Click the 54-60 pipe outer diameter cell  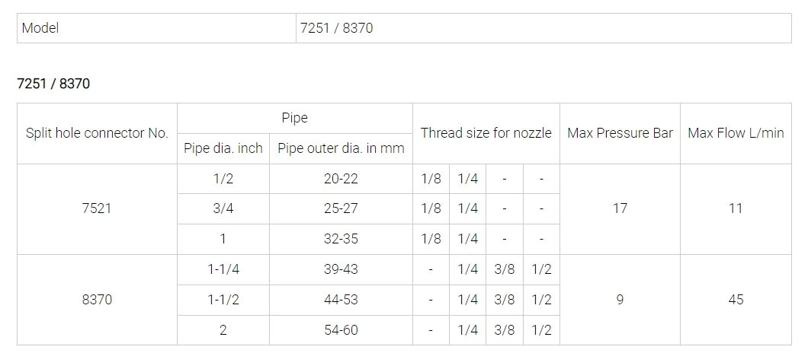[x=341, y=330]
